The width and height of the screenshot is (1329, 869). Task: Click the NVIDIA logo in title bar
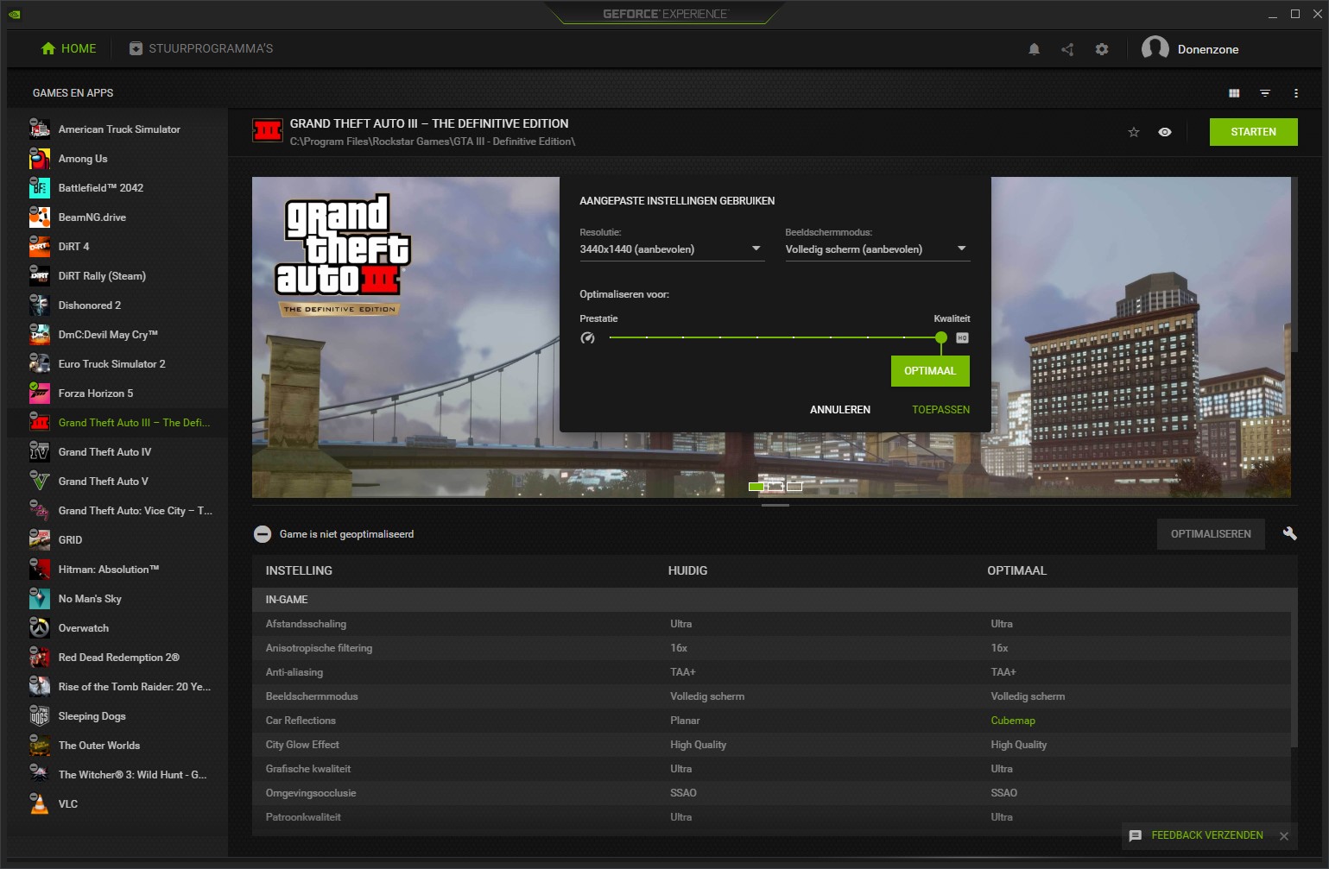(x=14, y=14)
